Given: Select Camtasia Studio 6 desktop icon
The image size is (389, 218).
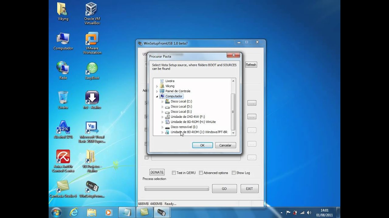Looking at the screenshot, I should tap(63, 189).
